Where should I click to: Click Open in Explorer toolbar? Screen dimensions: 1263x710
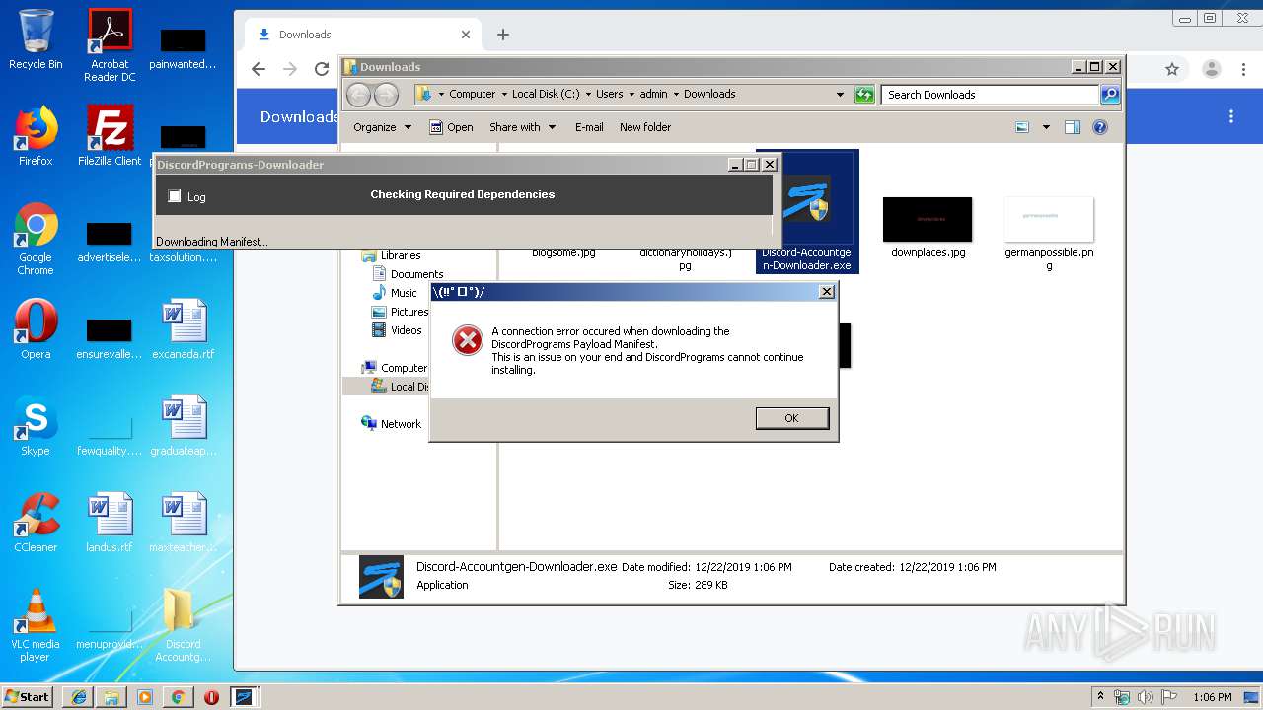pyautogui.click(x=451, y=127)
